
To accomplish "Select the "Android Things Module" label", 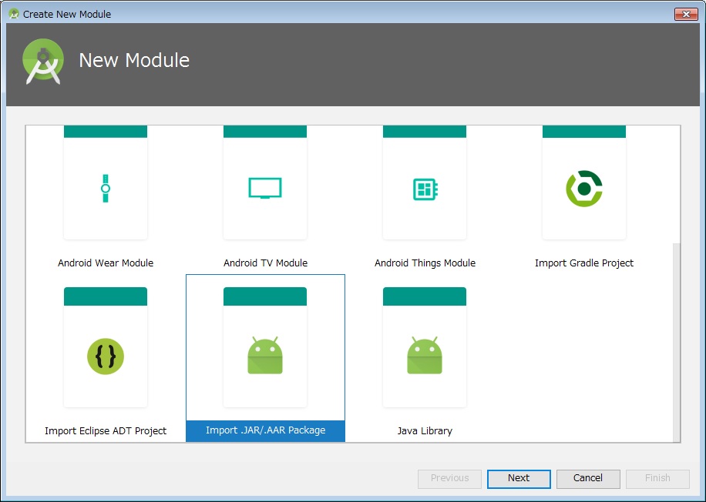I will 425,263.
